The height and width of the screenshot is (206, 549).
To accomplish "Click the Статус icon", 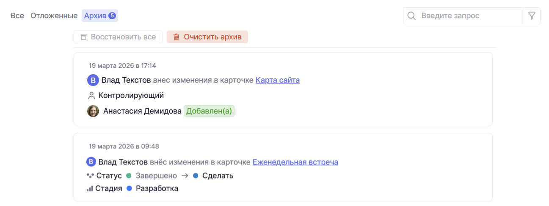I will (x=90, y=175).
